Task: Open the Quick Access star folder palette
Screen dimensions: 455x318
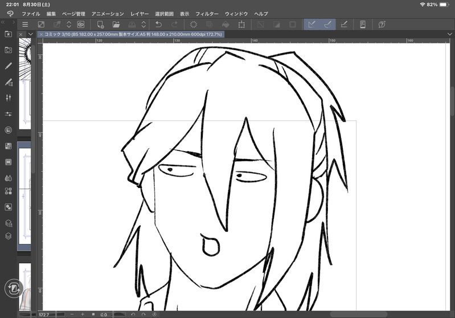Action: pyautogui.click(x=9, y=34)
